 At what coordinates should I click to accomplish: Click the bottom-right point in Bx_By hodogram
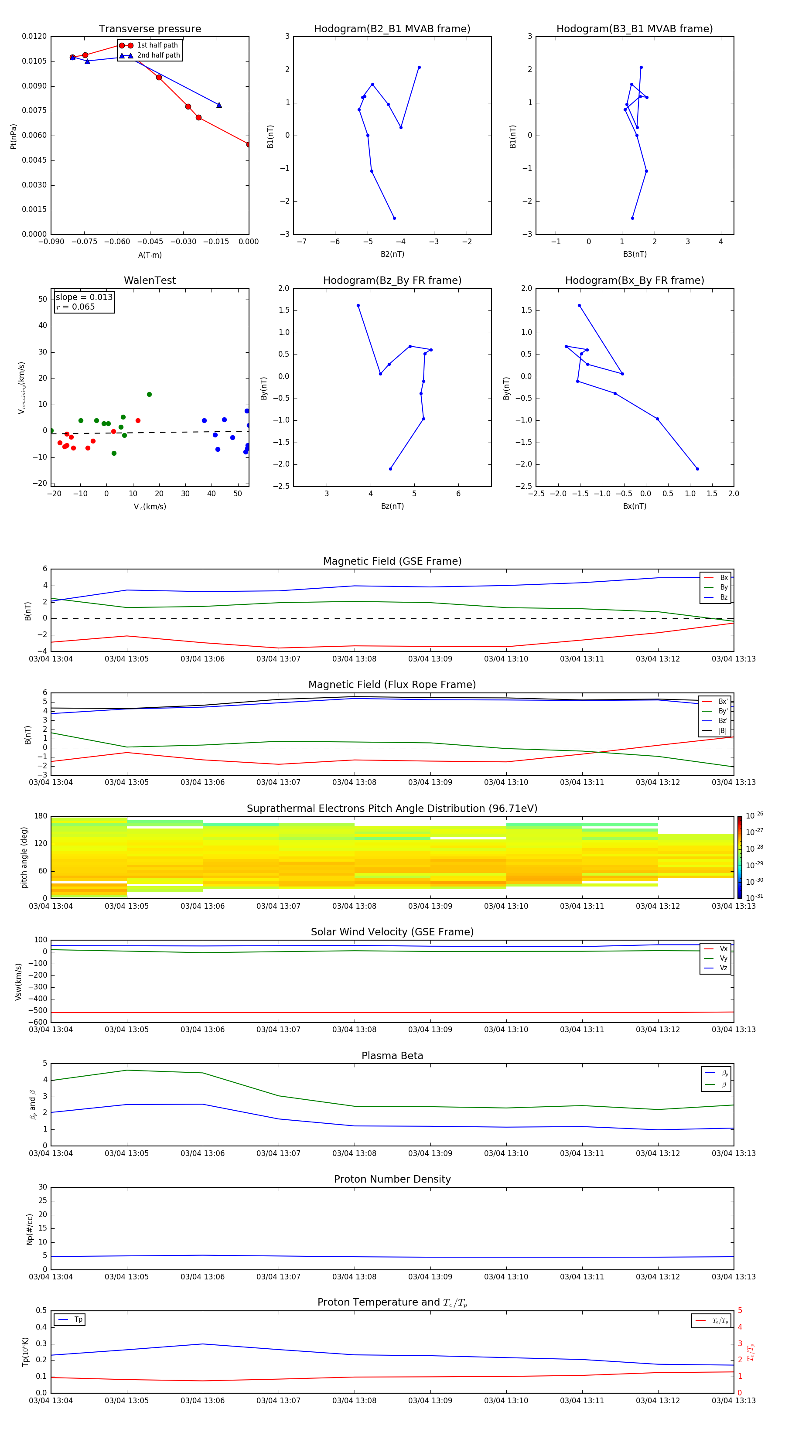[x=697, y=469]
